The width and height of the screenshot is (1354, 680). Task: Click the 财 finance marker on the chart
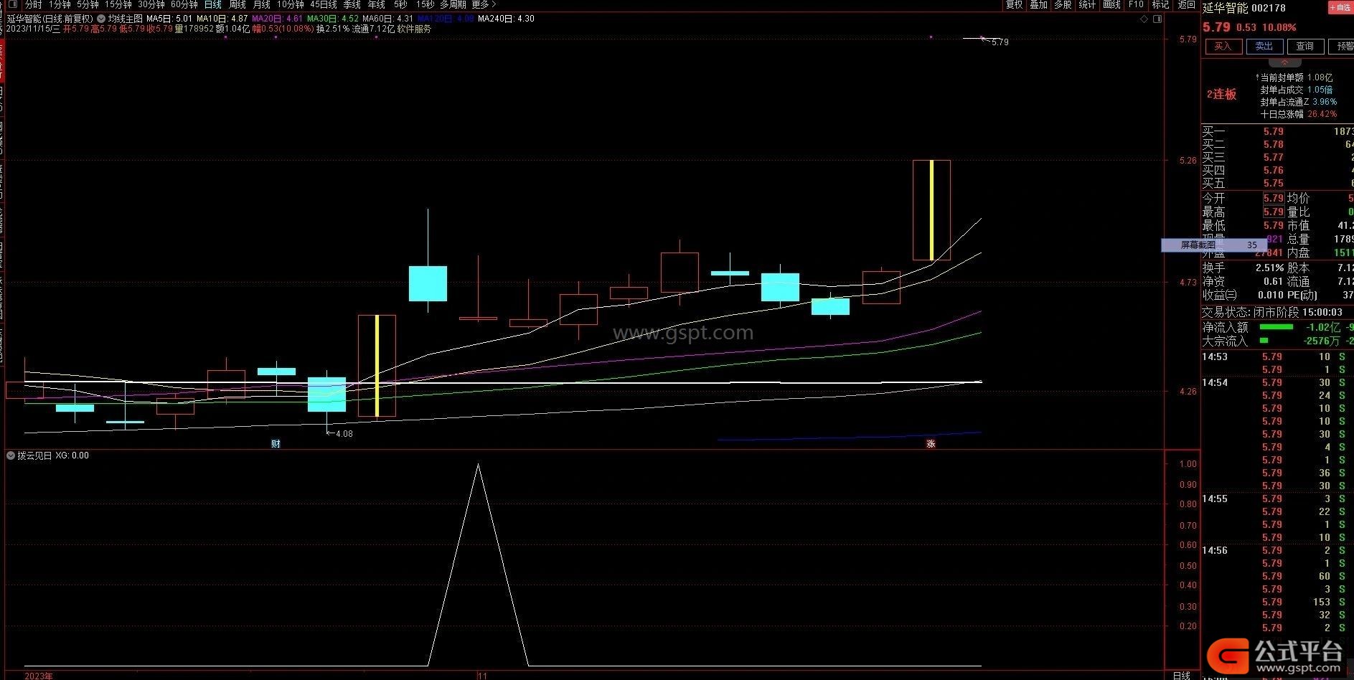click(276, 444)
